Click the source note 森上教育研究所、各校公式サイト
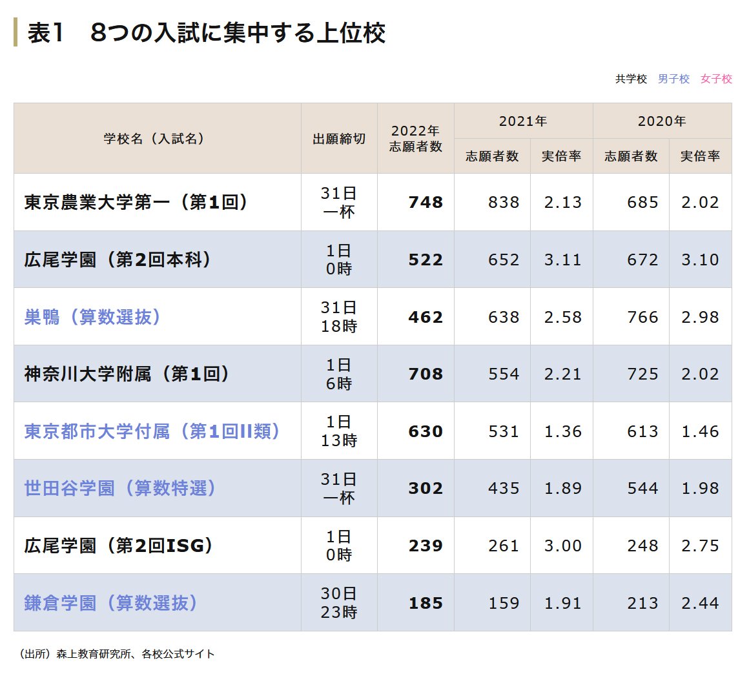749x674 pixels. tap(136, 654)
